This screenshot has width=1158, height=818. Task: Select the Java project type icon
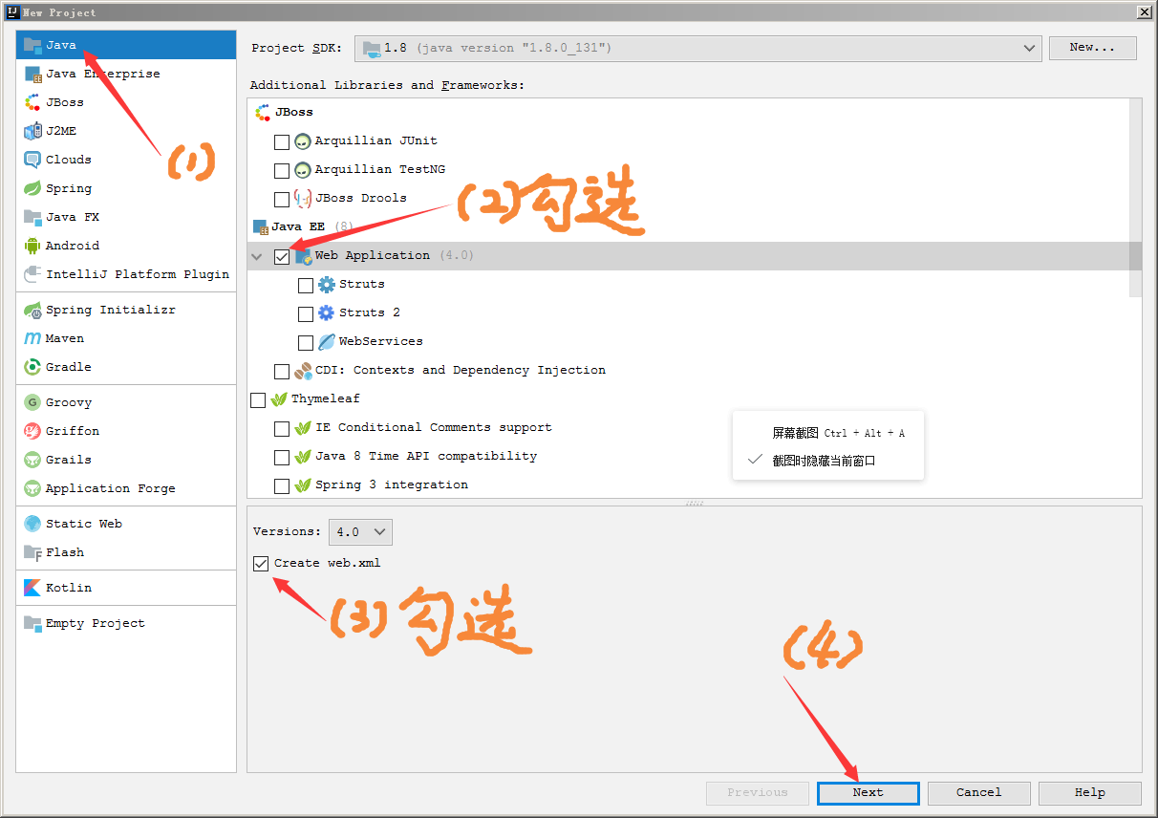(x=32, y=45)
